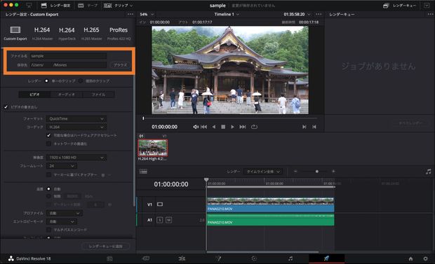Toggle audio waveform music note icon
The height and width of the screenshot is (264, 435).
pos(429,172)
